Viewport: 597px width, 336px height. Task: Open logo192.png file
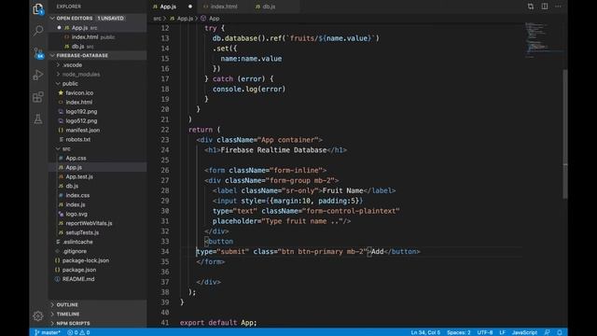click(x=97, y=112)
